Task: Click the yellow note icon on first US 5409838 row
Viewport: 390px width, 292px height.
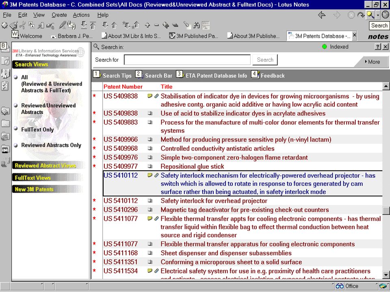Action: (150, 96)
